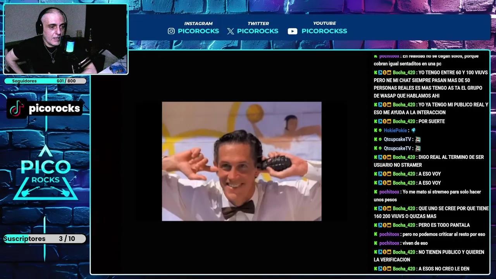This screenshot has width=496, height=279.
Task: Click the 'INSTAGRAM' heading text
Action: [x=198, y=23]
